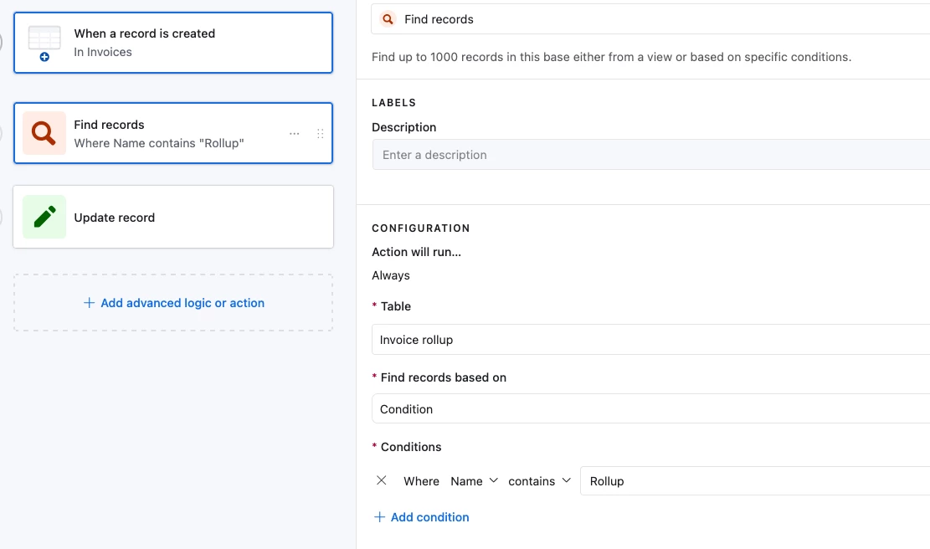Expand the contains operator dropdown

pyautogui.click(x=540, y=481)
